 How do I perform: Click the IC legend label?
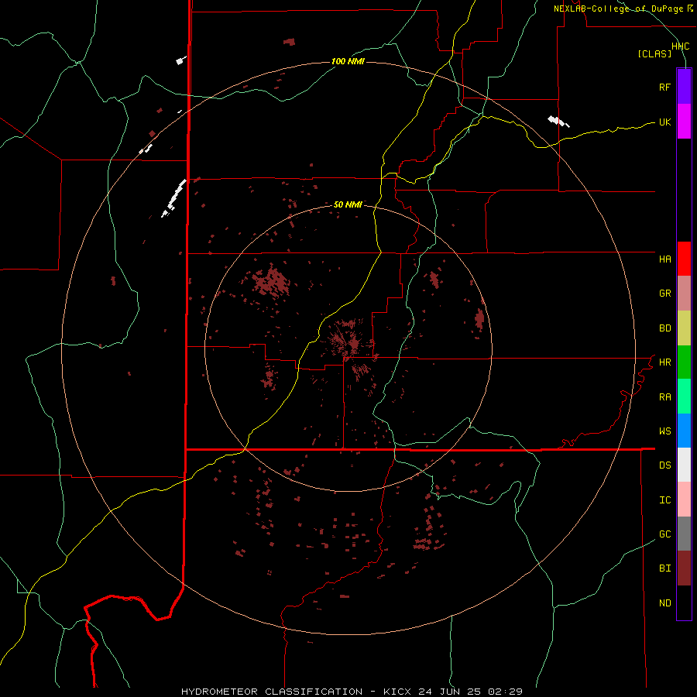click(x=664, y=500)
